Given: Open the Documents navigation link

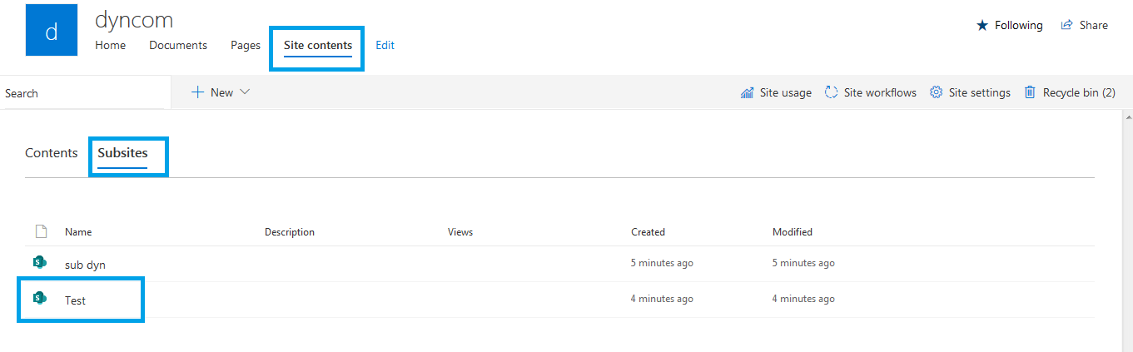Looking at the screenshot, I should point(178,45).
